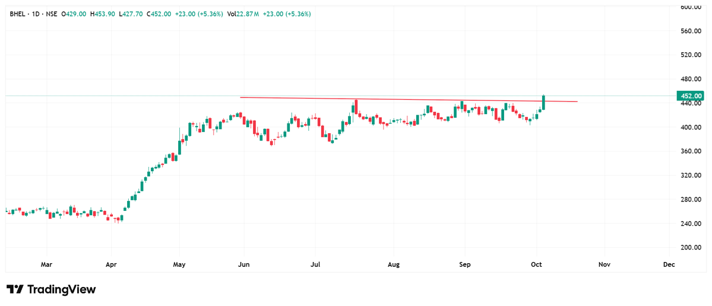Image resolution: width=712 pixels, height=306 pixels.
Task: Click the NSE exchange label
Action: point(50,14)
